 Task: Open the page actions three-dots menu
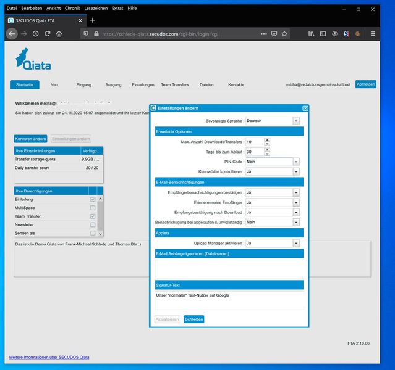264,34
